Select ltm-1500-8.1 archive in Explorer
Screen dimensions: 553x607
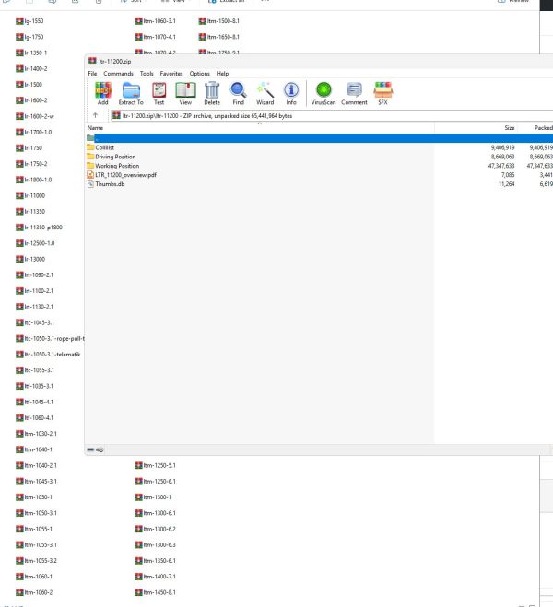click(x=219, y=21)
